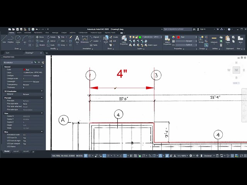The height and width of the screenshot is (185, 247).
Task: Switch to the Annotate ribbon tab
Action: pos(27,33)
